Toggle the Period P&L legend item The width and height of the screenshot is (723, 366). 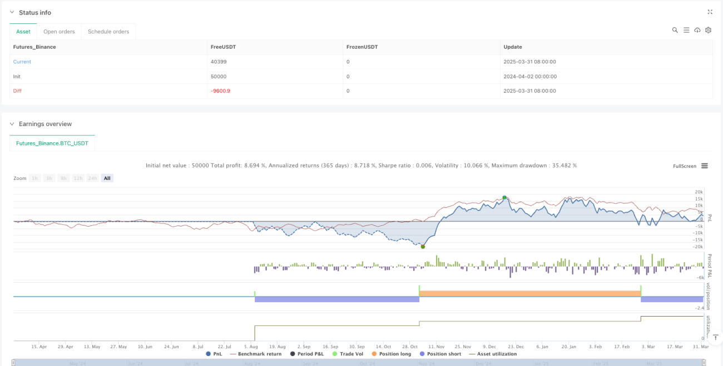click(306, 354)
